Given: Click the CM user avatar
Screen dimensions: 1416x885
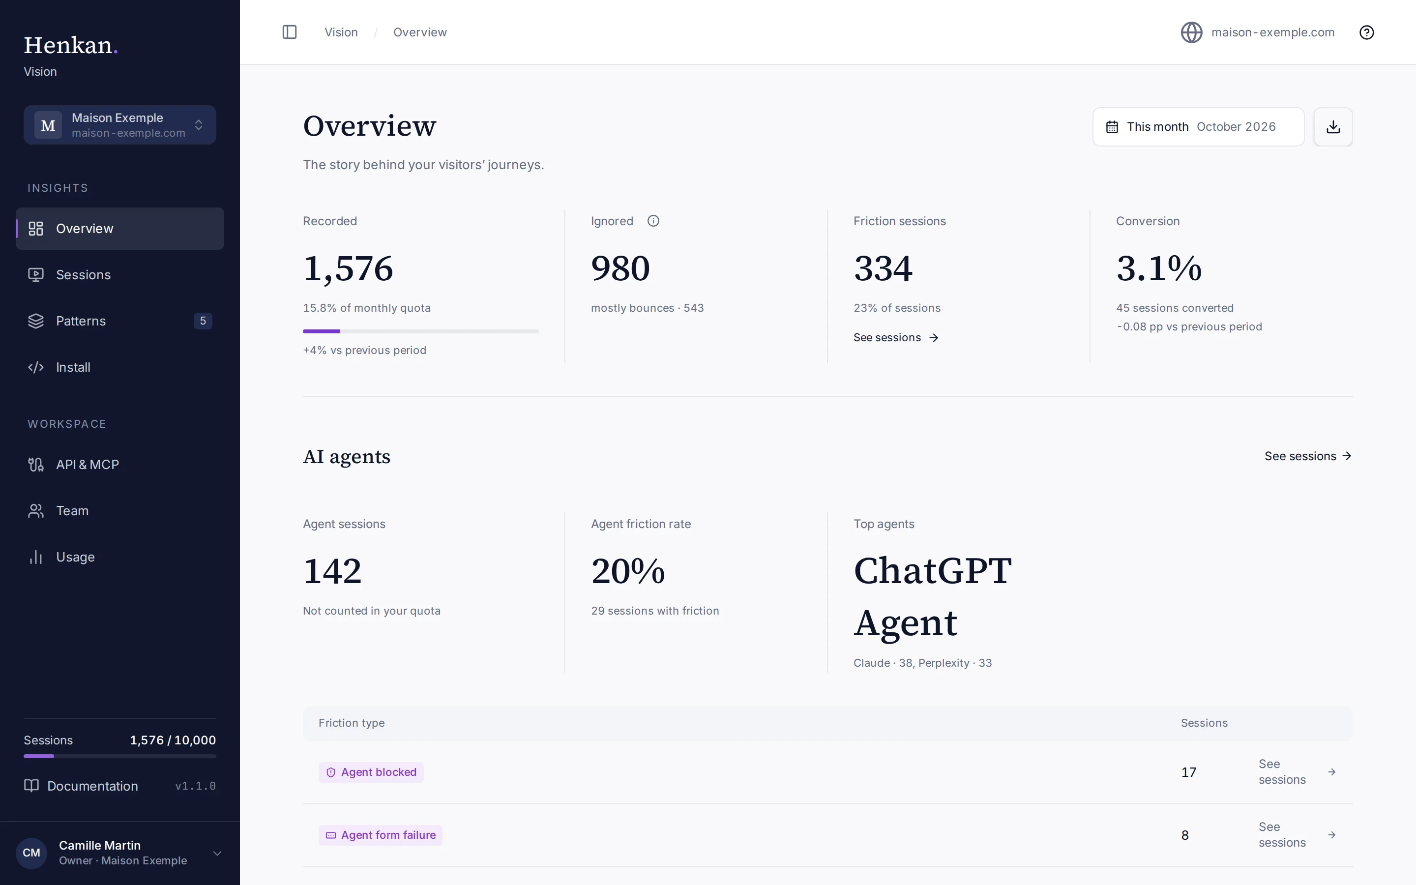Looking at the screenshot, I should point(31,853).
